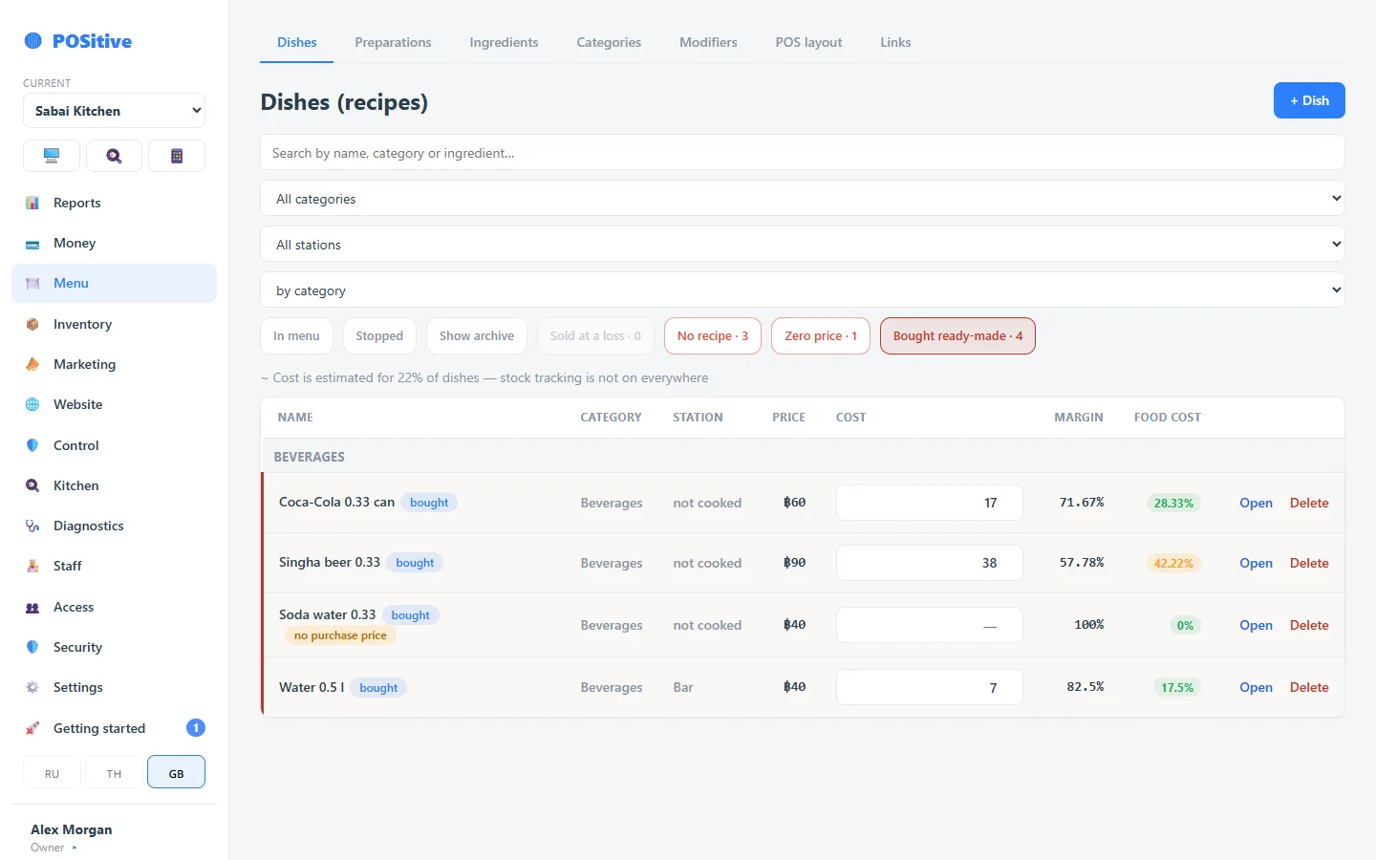Image resolution: width=1376 pixels, height=860 pixels.
Task: Click the Settings gear icon
Action: point(32,687)
